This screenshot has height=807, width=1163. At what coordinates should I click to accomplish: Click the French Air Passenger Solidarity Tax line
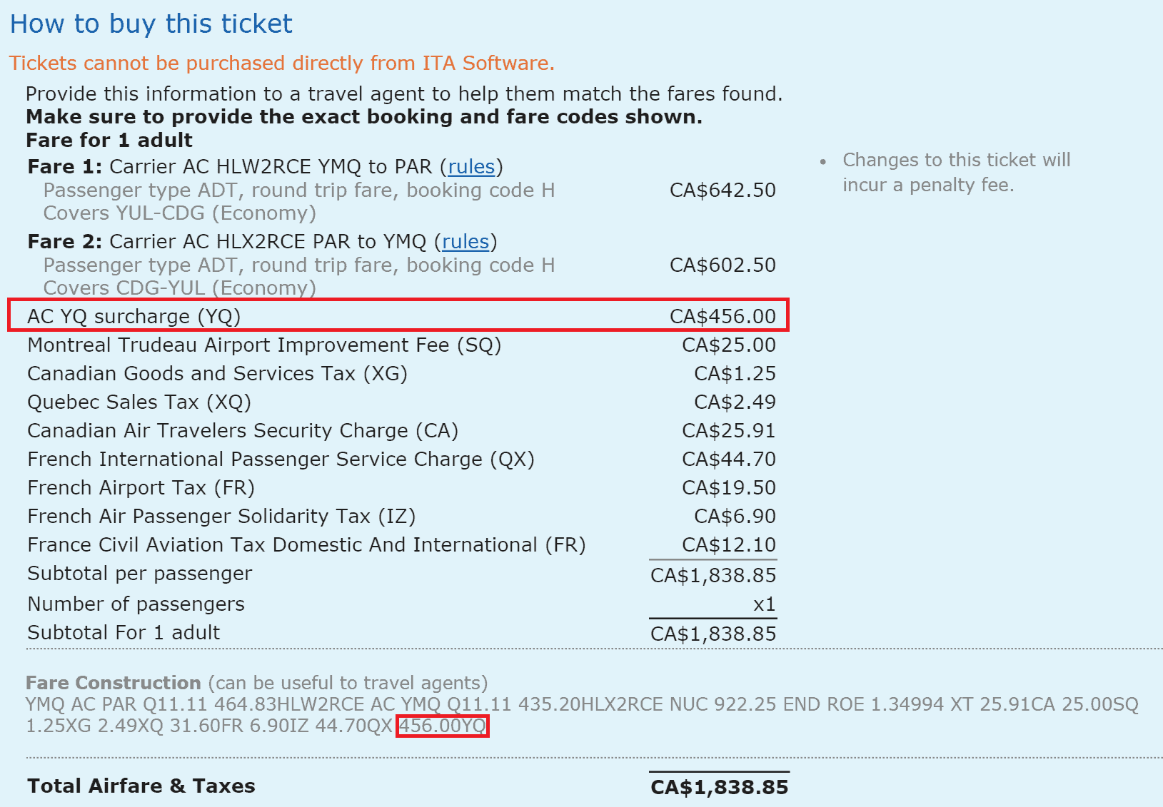221,517
